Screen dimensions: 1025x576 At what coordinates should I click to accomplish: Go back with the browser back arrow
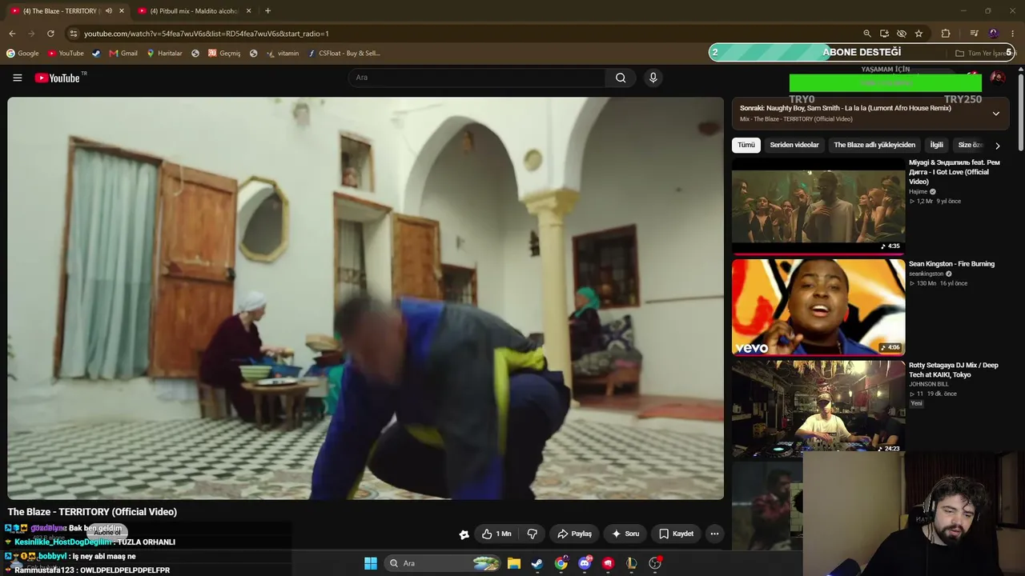pos(12,34)
